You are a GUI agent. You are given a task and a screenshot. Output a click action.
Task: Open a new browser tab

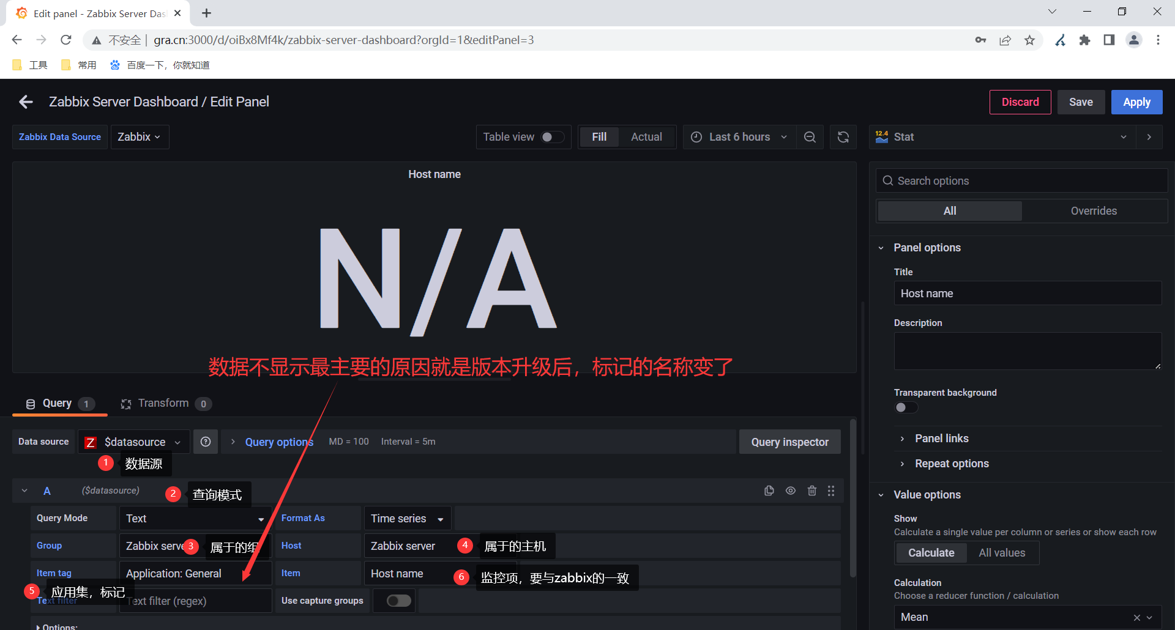[x=207, y=13]
